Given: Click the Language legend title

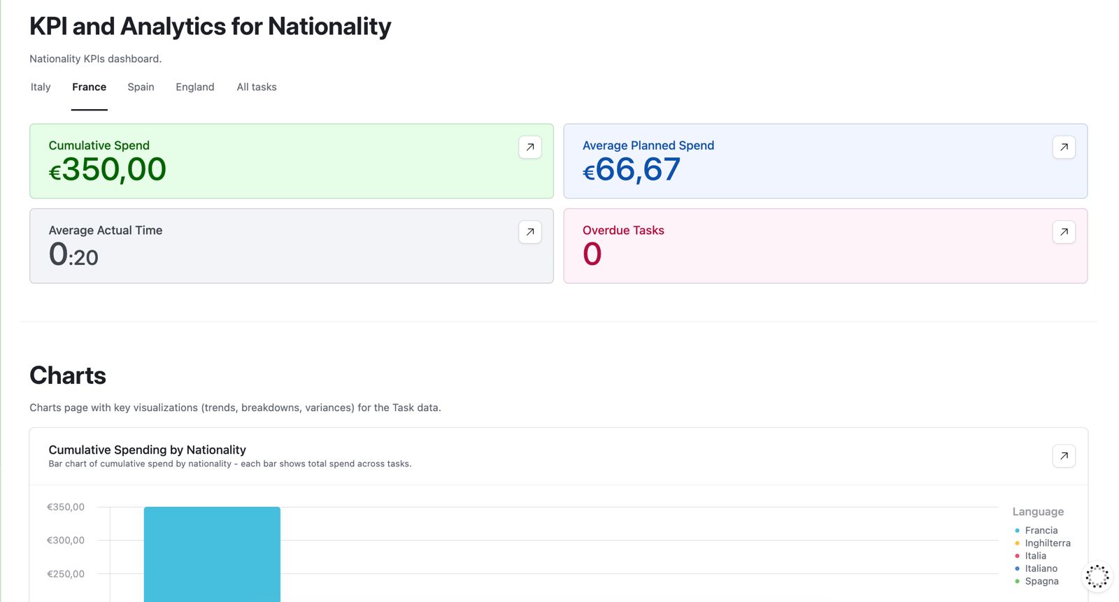Looking at the screenshot, I should (1038, 512).
